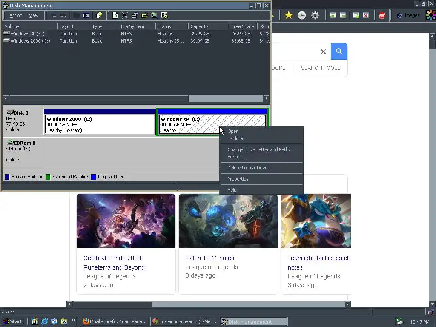
Task: Click Teamfight Tactics thumbnail image
Action: (316, 221)
